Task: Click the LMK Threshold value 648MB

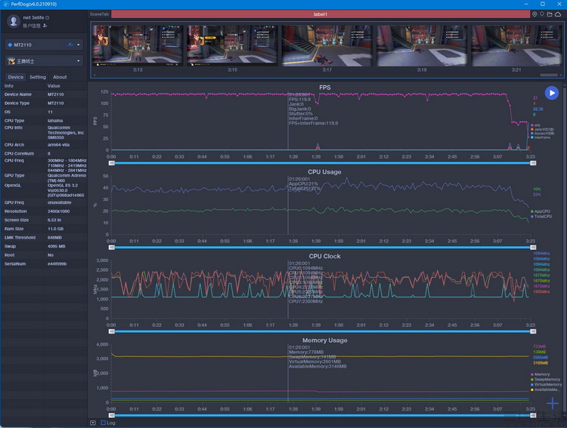Action: [54, 238]
